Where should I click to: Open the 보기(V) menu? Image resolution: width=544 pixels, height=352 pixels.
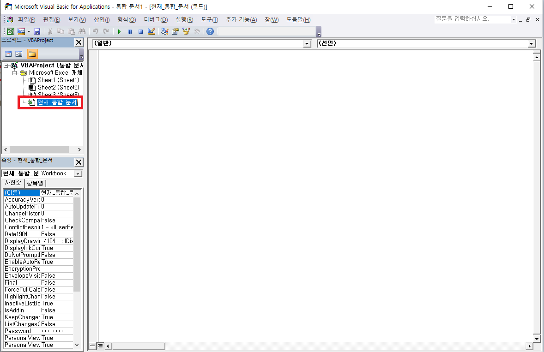(x=77, y=20)
